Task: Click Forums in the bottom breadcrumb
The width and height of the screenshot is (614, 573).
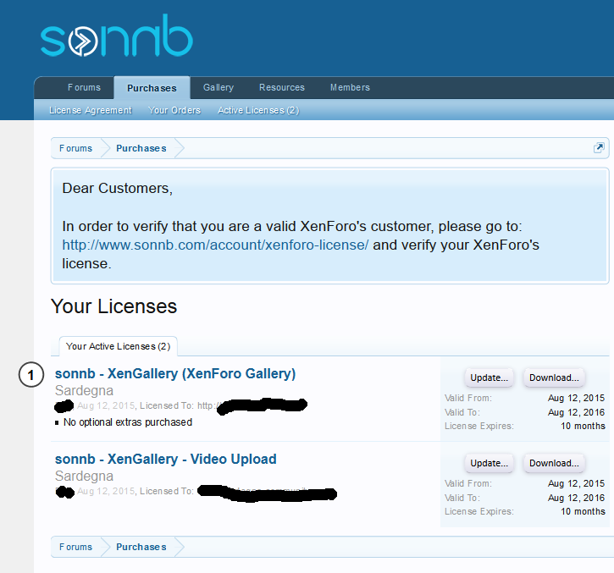Action: click(x=75, y=547)
